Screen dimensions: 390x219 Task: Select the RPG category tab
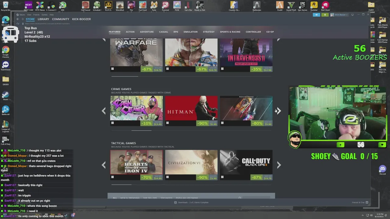pos(176,32)
